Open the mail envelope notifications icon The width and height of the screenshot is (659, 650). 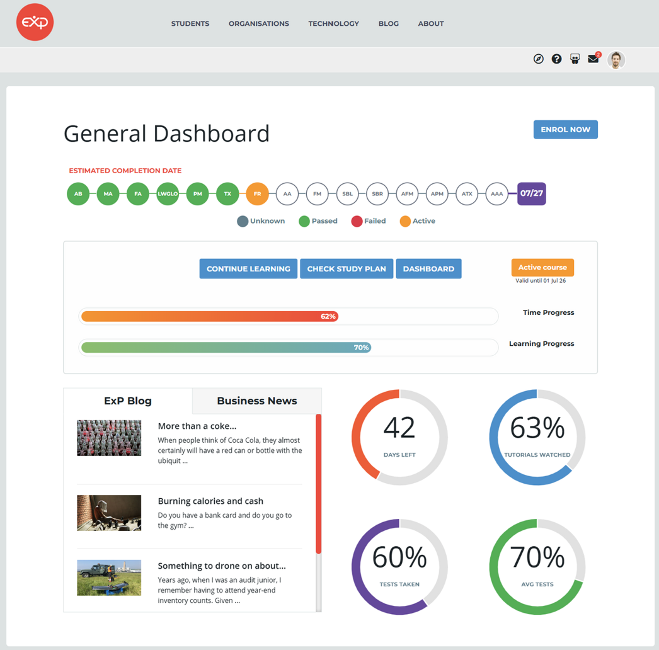593,59
